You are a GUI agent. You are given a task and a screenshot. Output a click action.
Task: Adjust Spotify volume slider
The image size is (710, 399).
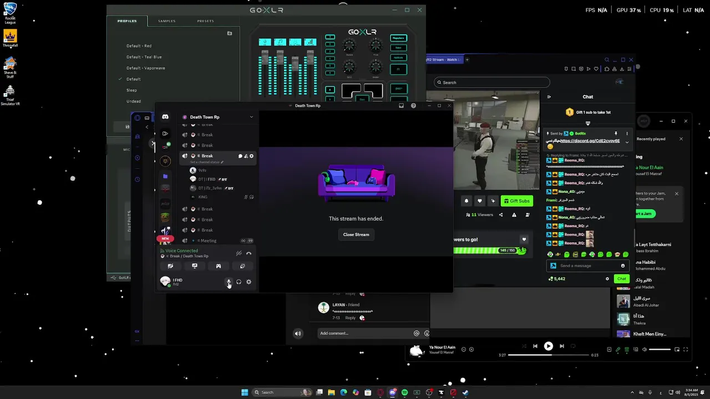pos(660,350)
